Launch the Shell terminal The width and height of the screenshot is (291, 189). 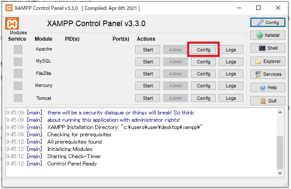[x=267, y=48]
